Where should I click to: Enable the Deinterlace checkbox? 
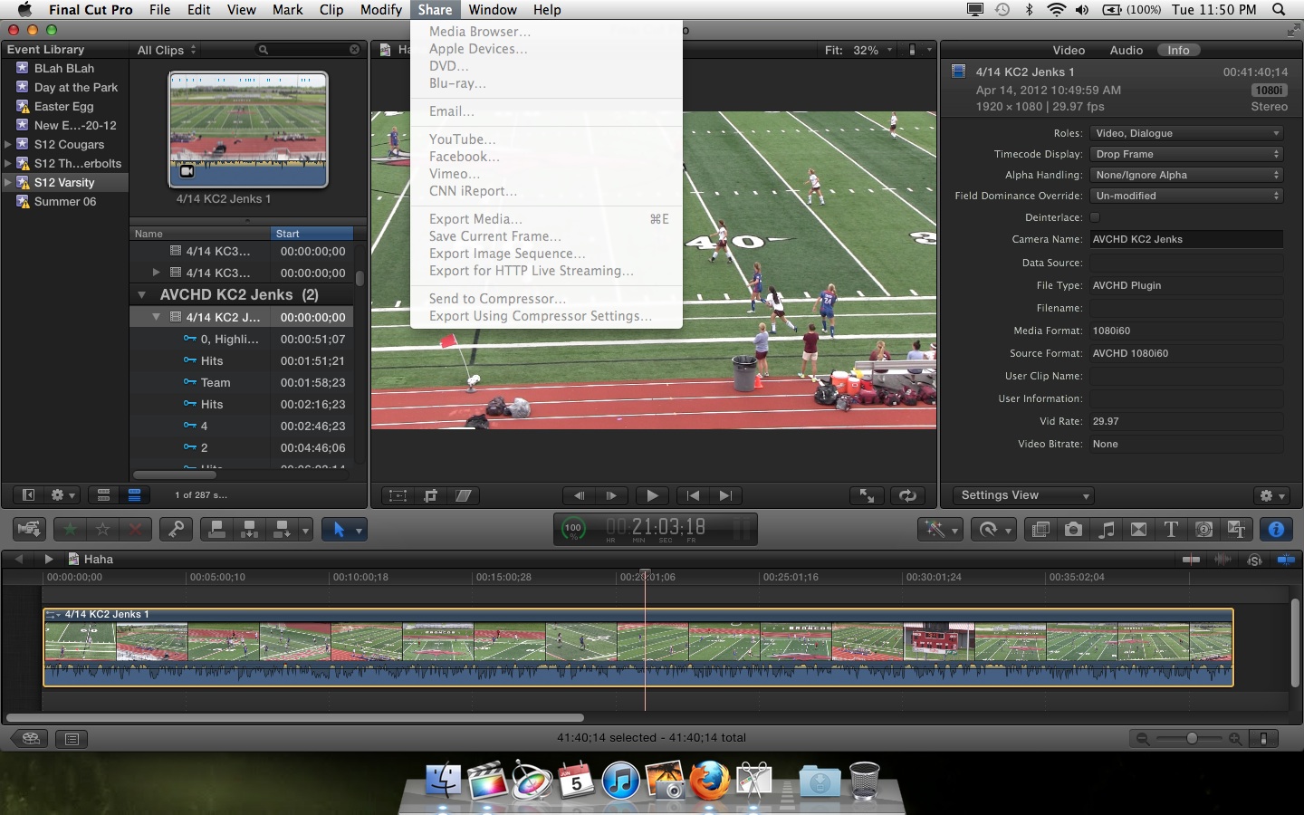click(1095, 217)
